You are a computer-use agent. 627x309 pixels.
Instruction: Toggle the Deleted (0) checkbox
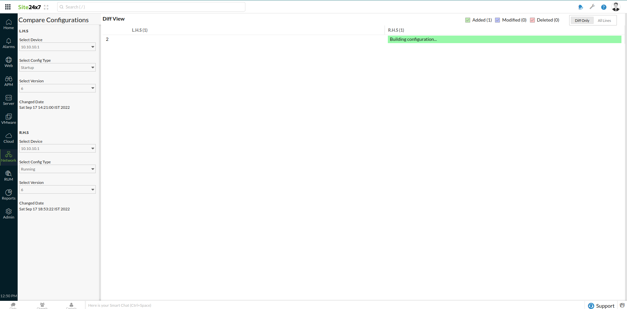pos(533,20)
